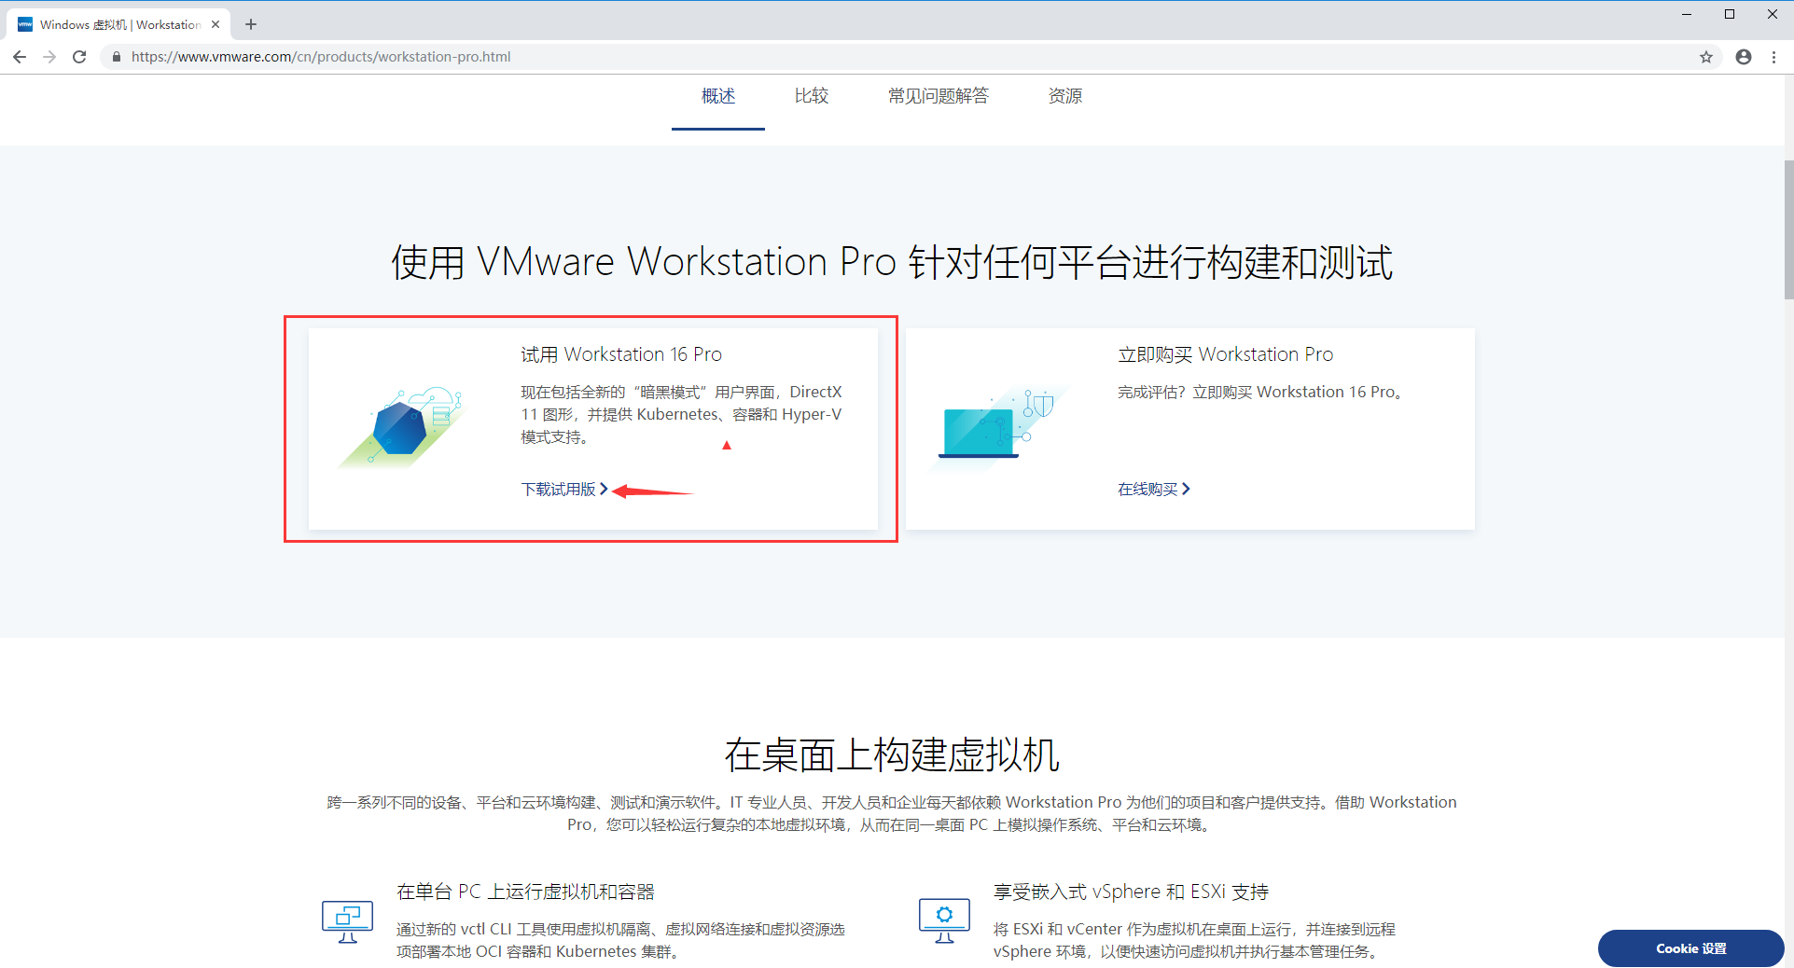Close the Windows 虚拟机 Workstation tab
Image resolution: width=1794 pixels, height=968 pixels.
point(216,24)
